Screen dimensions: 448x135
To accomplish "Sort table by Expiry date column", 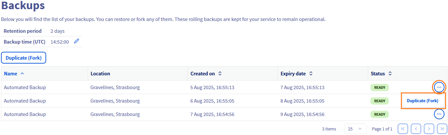I will coord(311,74).
